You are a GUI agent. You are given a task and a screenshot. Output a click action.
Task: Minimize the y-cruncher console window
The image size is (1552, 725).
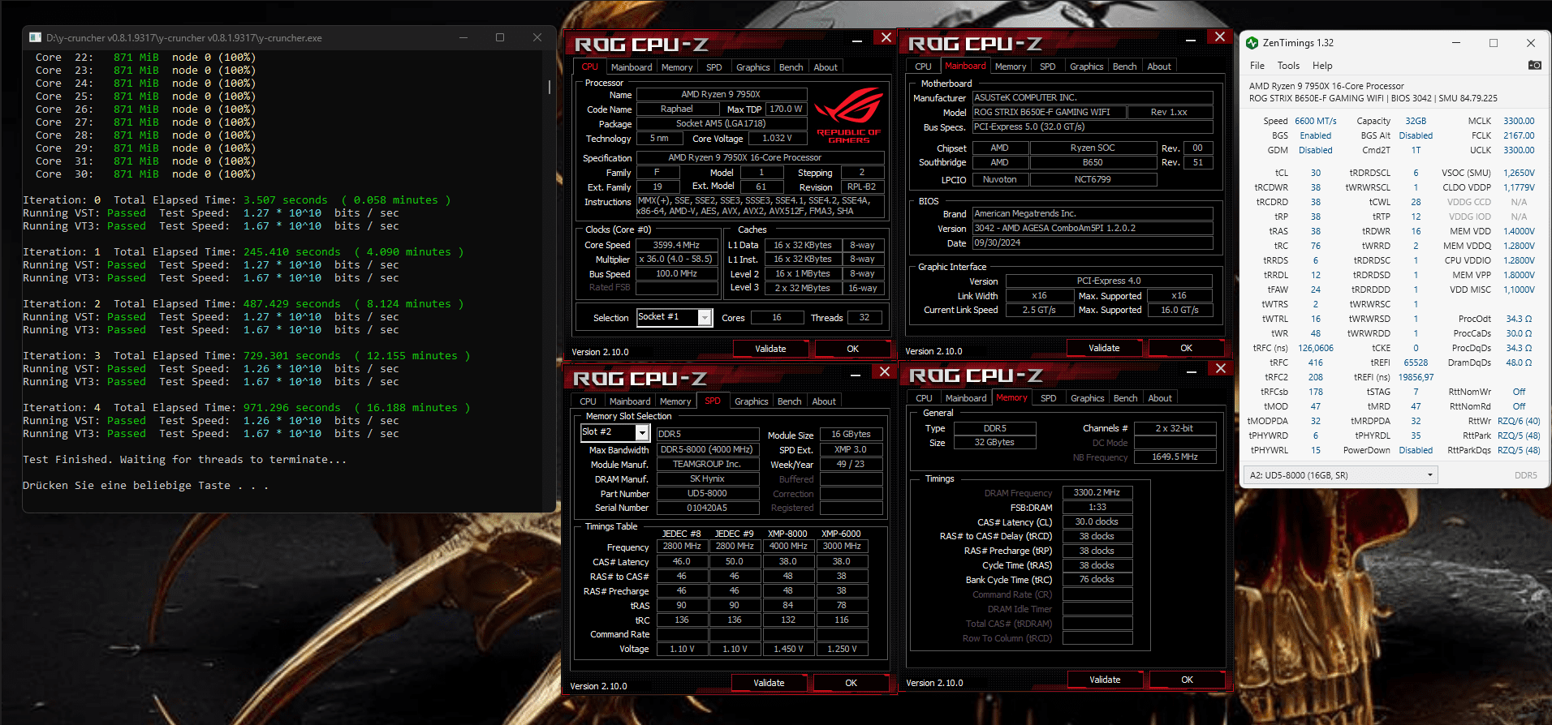coord(463,37)
